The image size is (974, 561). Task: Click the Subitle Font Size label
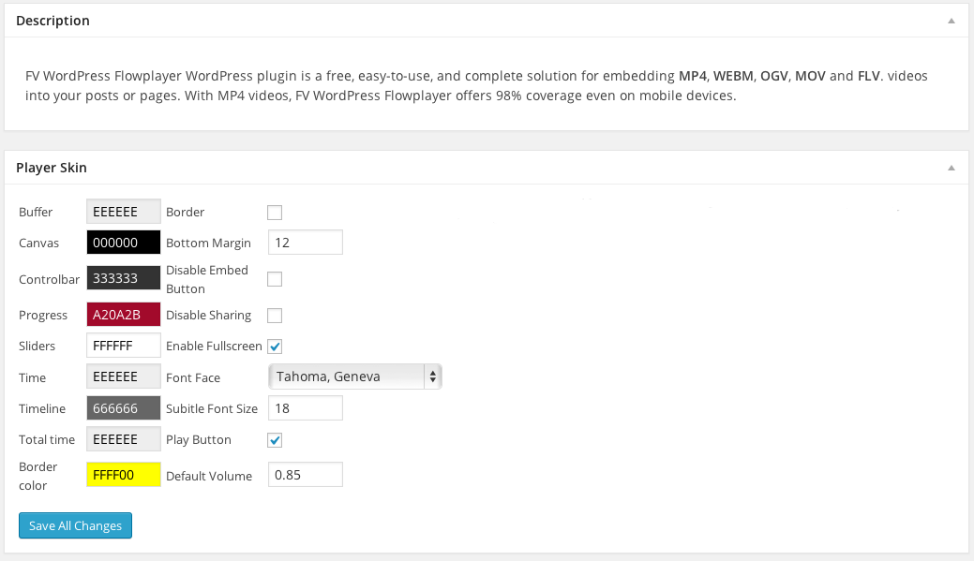pos(212,409)
